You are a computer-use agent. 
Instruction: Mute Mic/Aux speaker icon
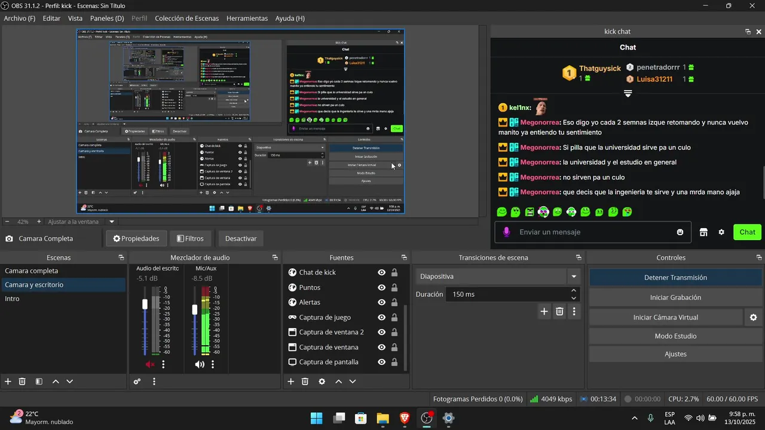[199, 364]
